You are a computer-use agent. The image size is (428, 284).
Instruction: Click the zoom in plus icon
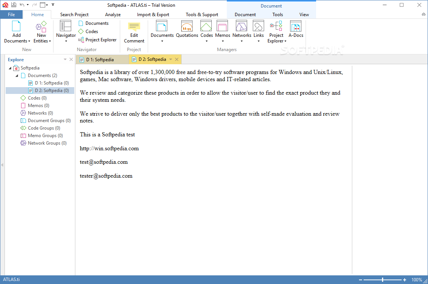click(405, 279)
